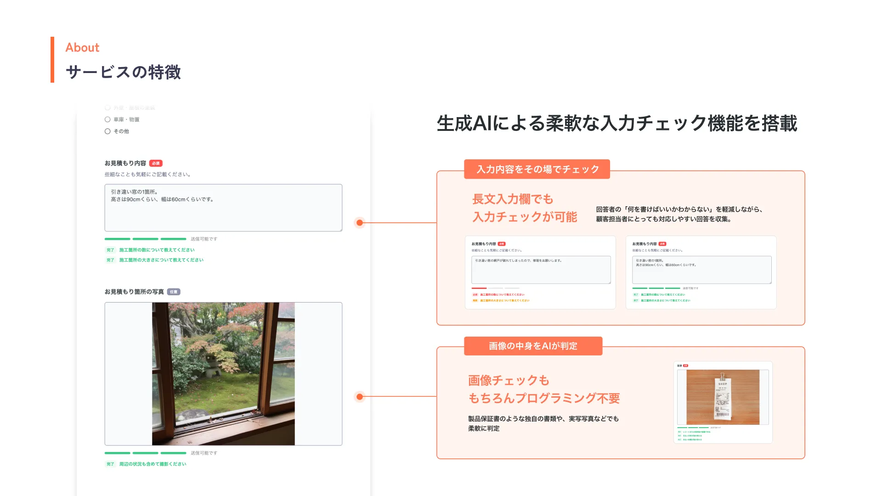Click the 完了 badge for 周辺の状況

[110, 464]
